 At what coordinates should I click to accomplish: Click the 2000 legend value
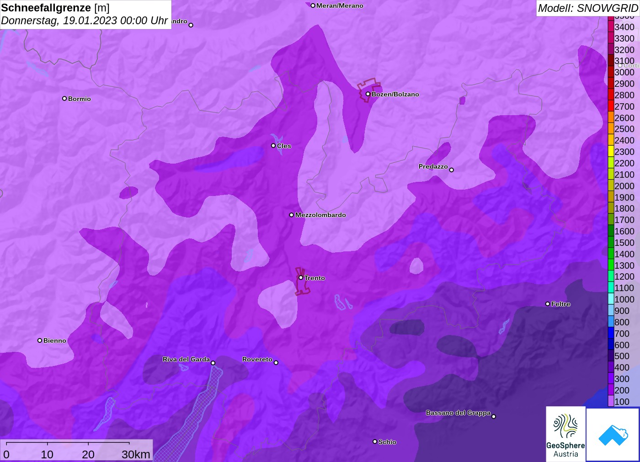[x=624, y=186]
